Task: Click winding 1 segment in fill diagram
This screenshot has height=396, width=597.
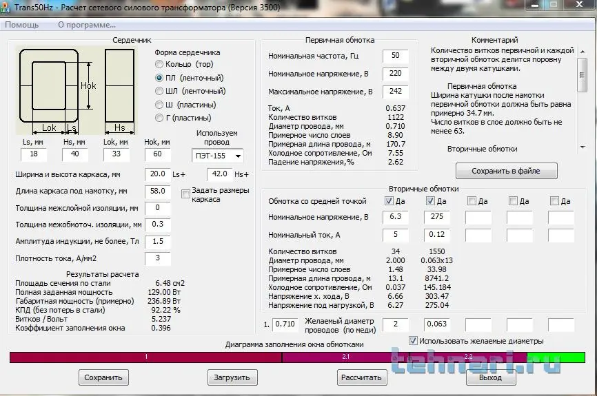Action: pos(146,357)
